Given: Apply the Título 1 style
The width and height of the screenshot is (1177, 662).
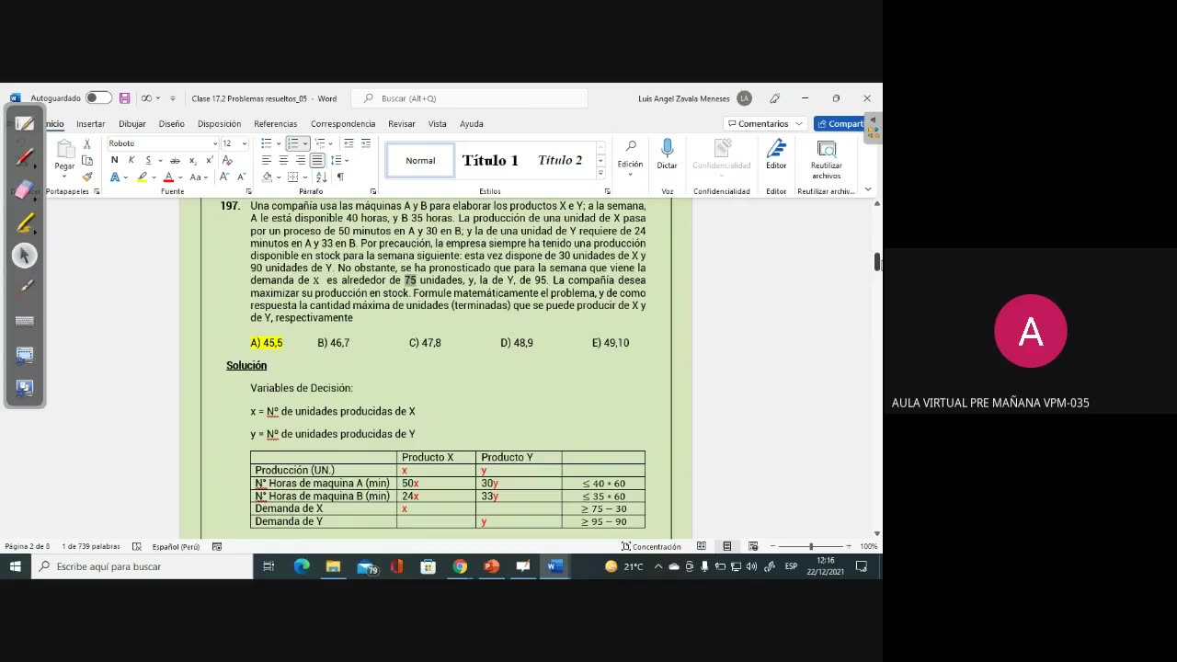Looking at the screenshot, I should pos(490,160).
